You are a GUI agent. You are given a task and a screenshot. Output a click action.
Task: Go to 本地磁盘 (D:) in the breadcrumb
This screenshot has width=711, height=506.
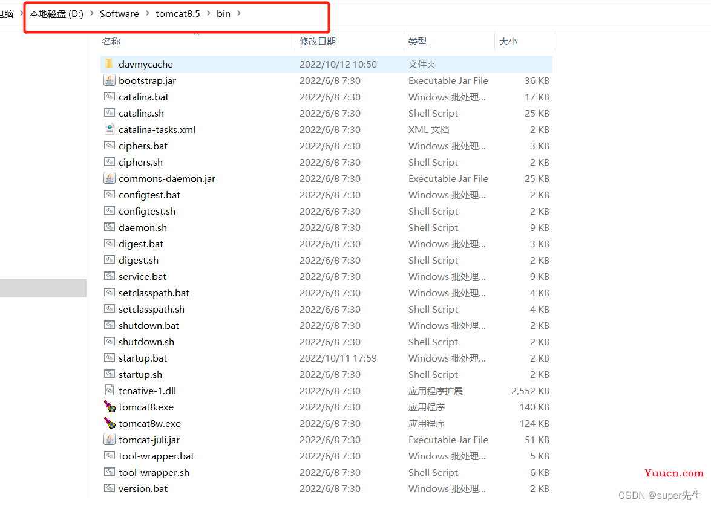coord(57,13)
